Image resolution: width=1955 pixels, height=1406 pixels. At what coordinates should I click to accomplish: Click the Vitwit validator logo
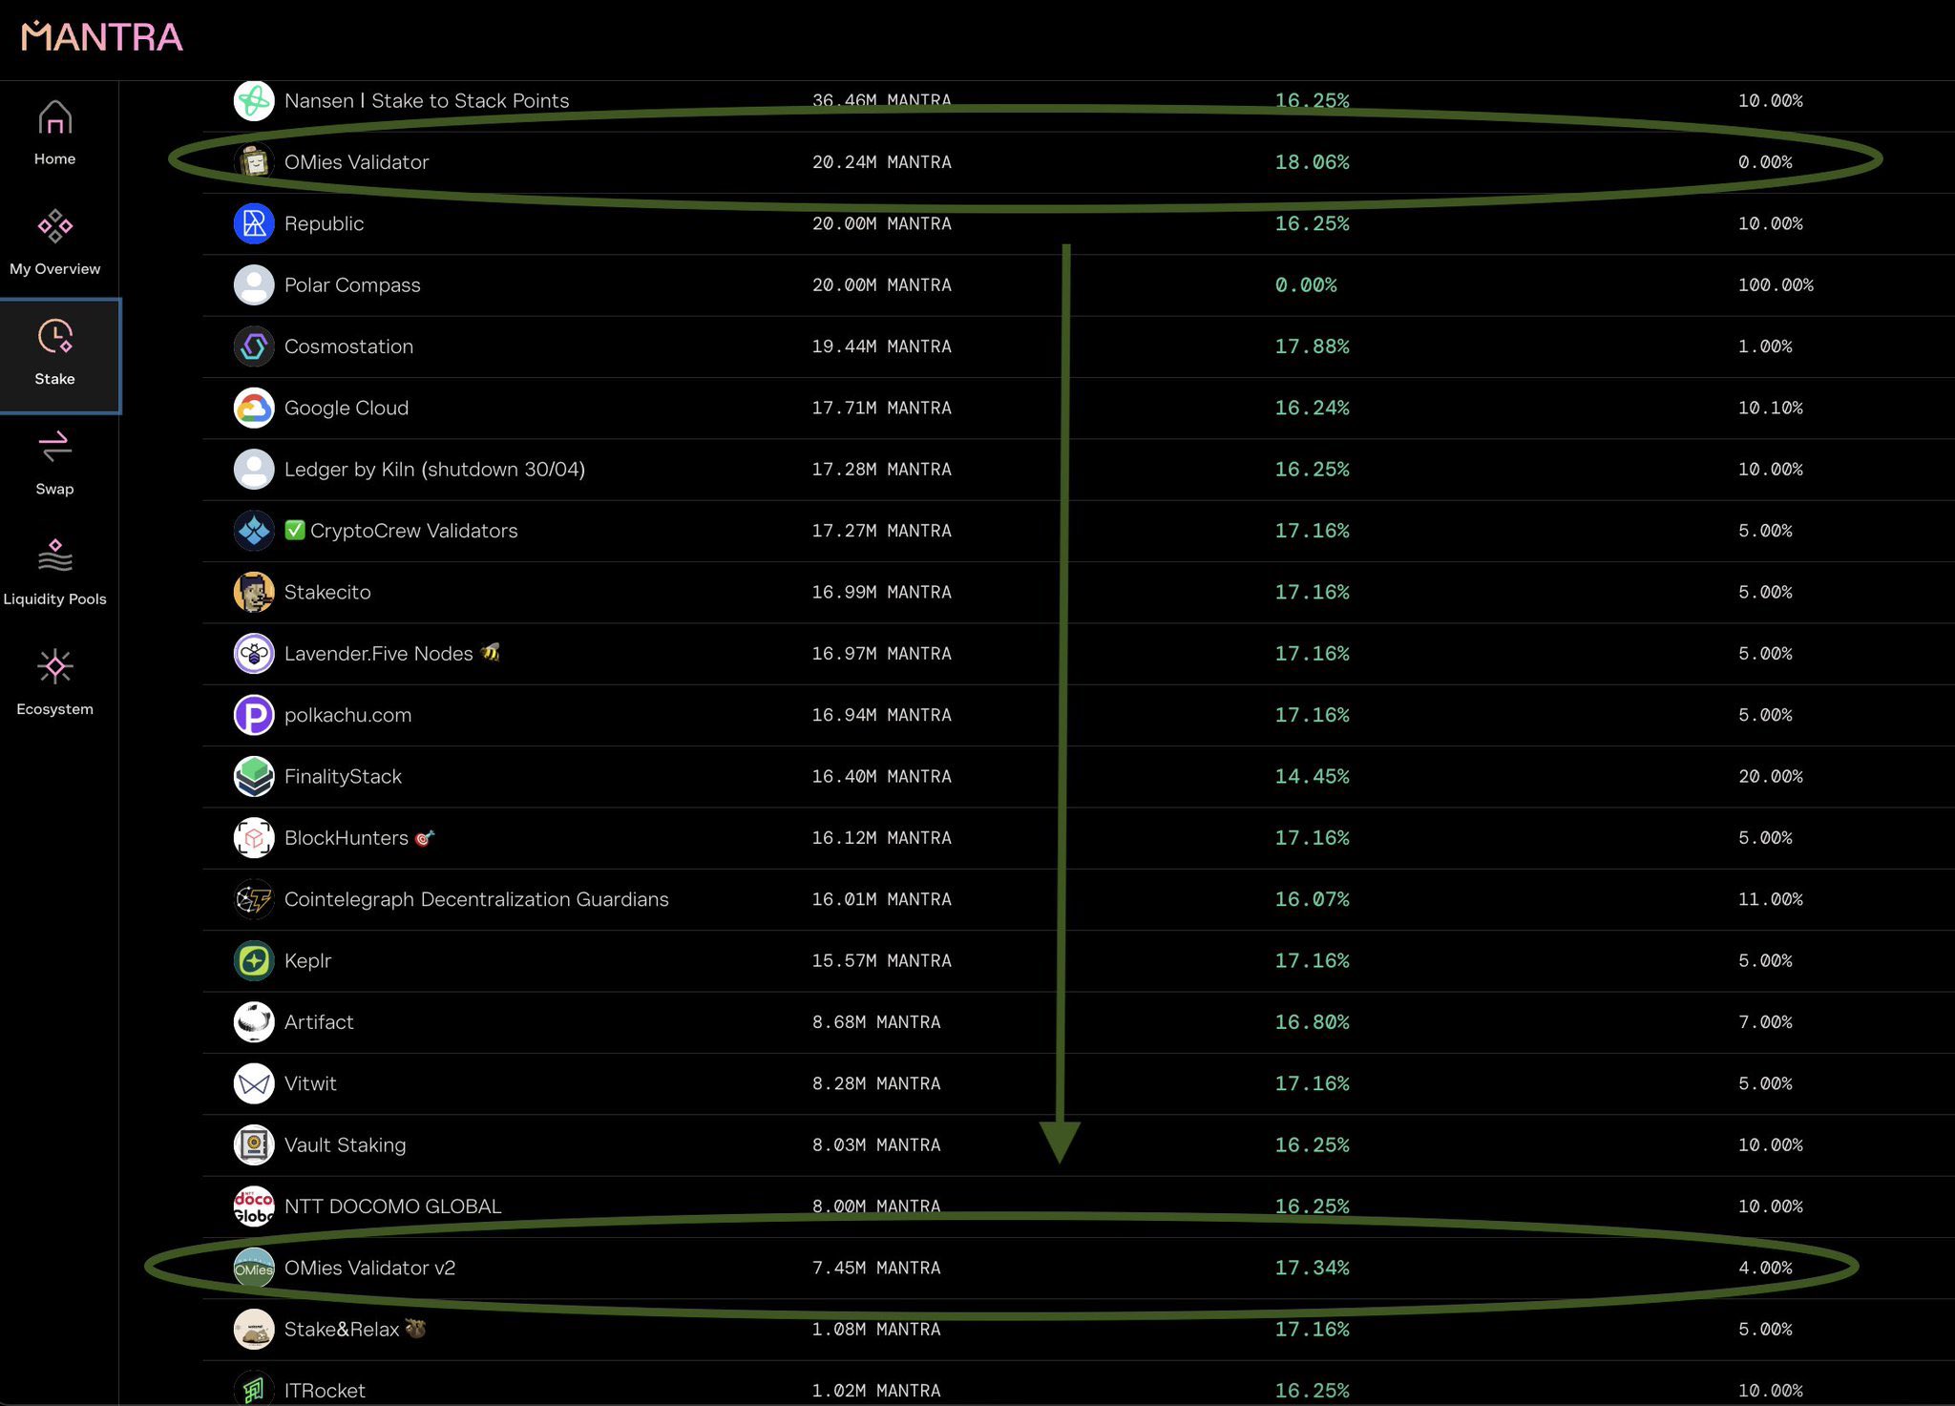pyautogui.click(x=254, y=1083)
